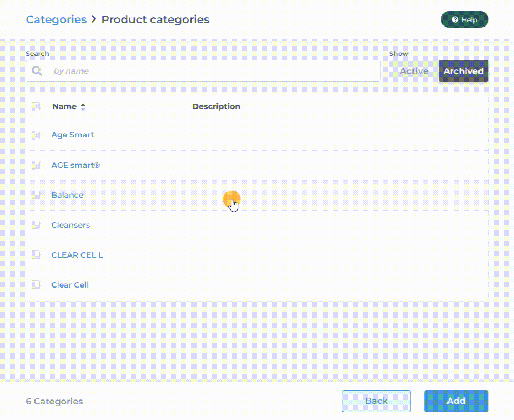The height and width of the screenshot is (420, 514).
Task: Switch to the Active tab
Action: [x=414, y=71]
